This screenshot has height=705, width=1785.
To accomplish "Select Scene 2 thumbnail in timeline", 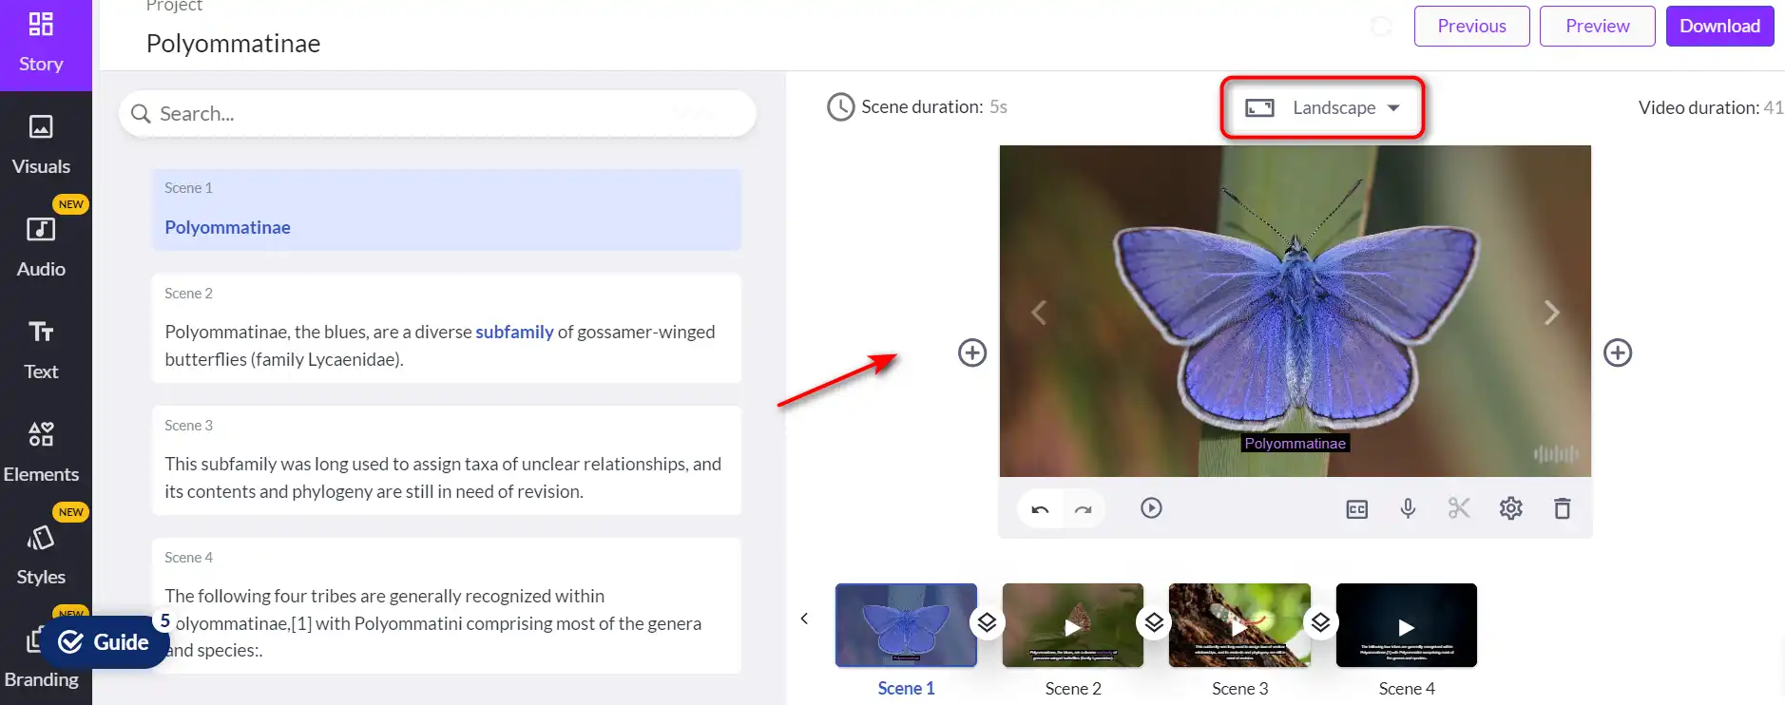I will click(x=1073, y=625).
